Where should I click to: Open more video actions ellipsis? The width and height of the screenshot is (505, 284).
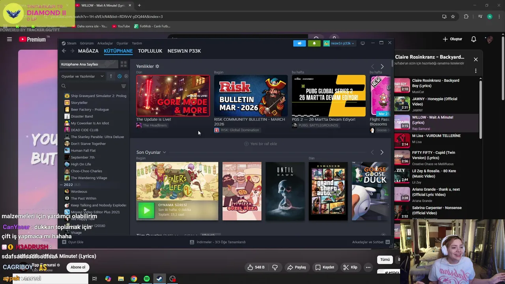[368, 267]
